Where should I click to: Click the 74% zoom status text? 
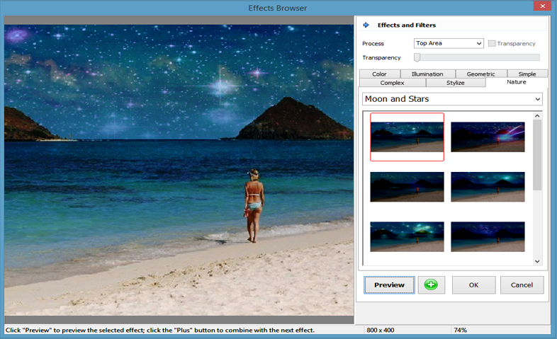pyautogui.click(x=460, y=330)
